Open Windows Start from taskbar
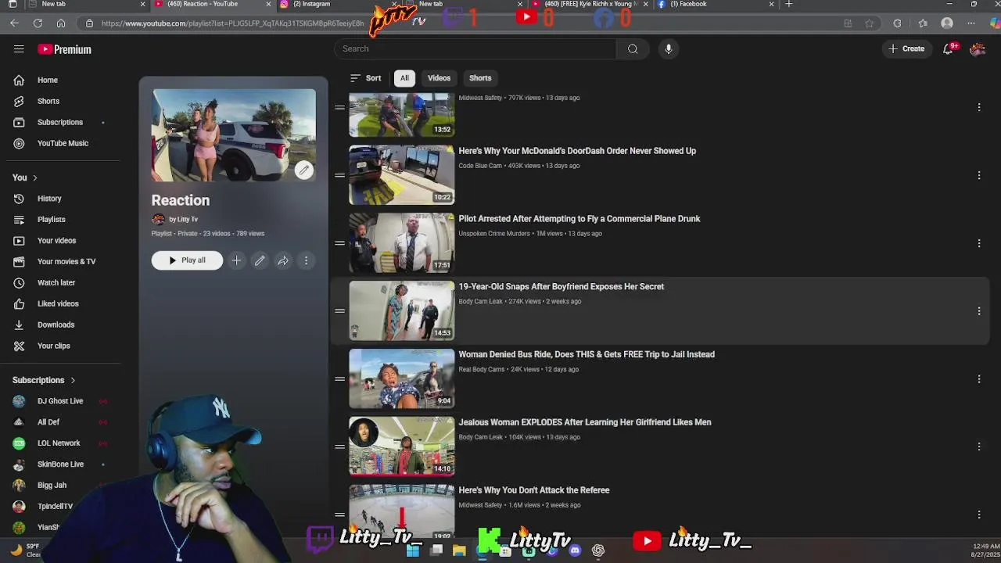1001x563 pixels. pos(413,550)
